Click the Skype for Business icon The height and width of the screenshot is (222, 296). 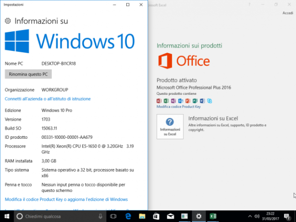(209, 101)
